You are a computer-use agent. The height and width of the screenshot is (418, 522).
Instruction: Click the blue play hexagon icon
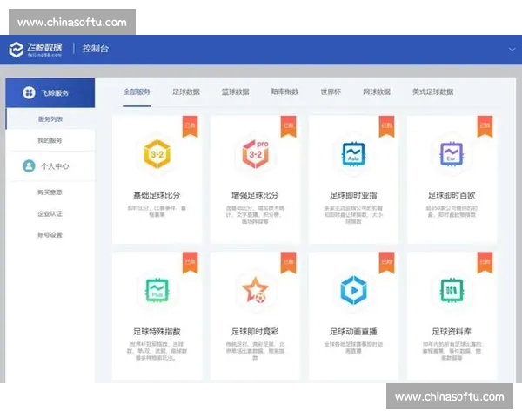(x=353, y=290)
